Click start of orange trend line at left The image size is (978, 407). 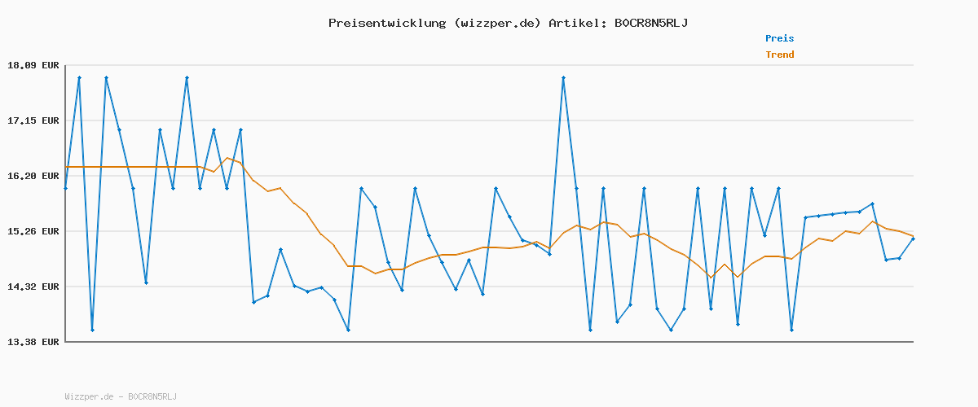pyautogui.click(x=66, y=167)
